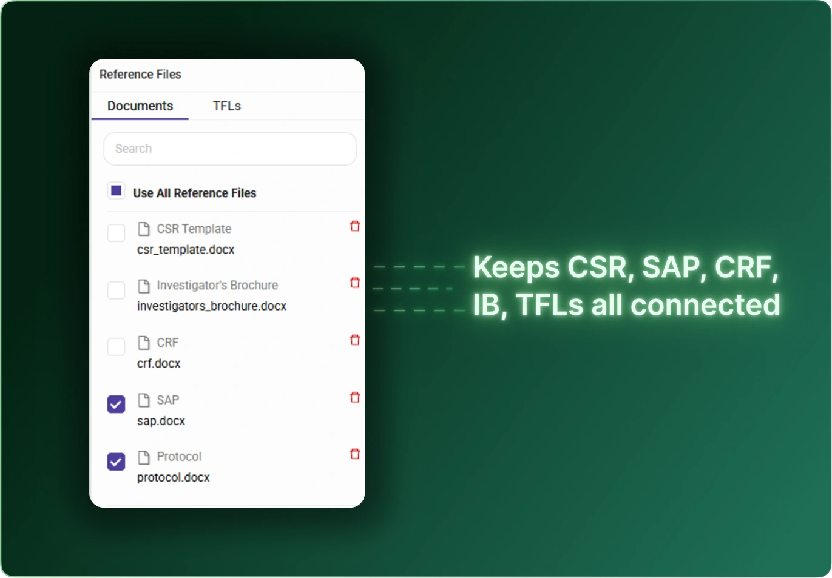Uncheck the Protocol checkbox
Viewport: 832px width, 578px height.
[117, 462]
